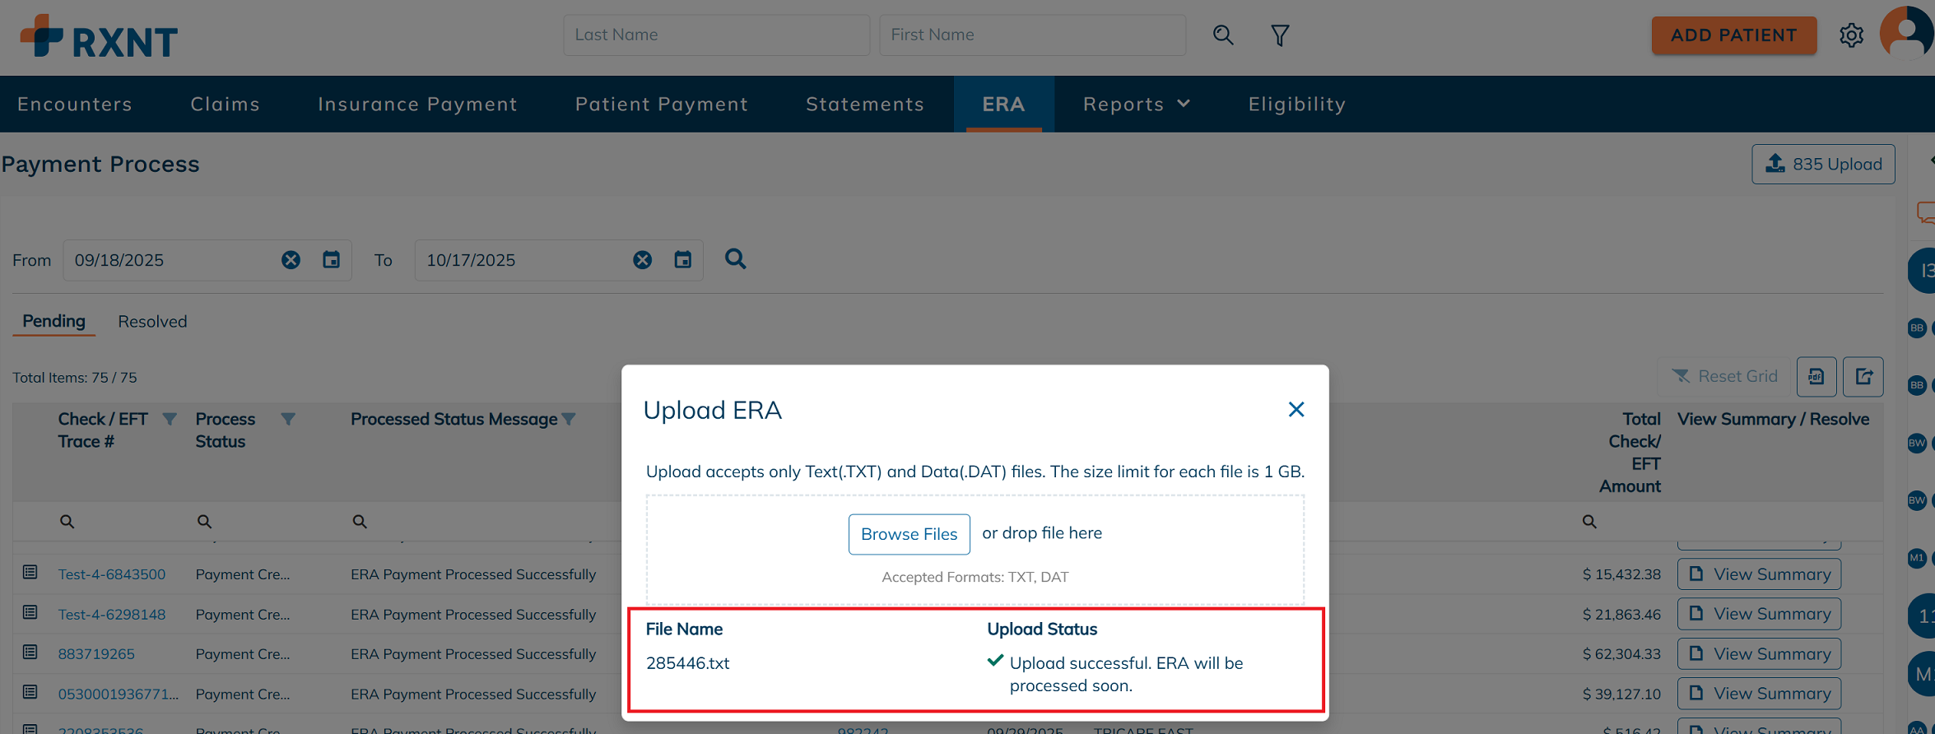Click the Browse Files button
The image size is (1935, 734).
pos(909,534)
